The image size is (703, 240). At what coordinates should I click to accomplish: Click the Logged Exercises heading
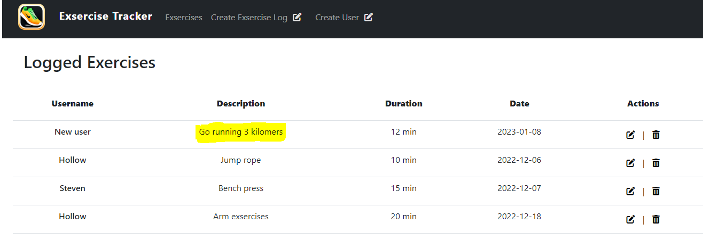(x=90, y=63)
